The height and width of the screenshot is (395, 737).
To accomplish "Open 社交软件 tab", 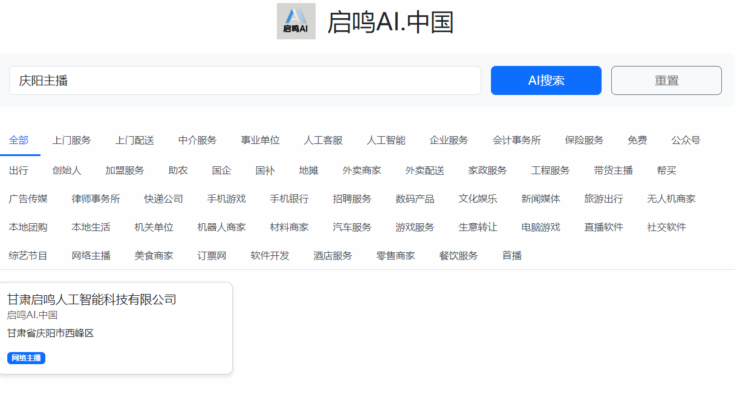I will click(667, 227).
